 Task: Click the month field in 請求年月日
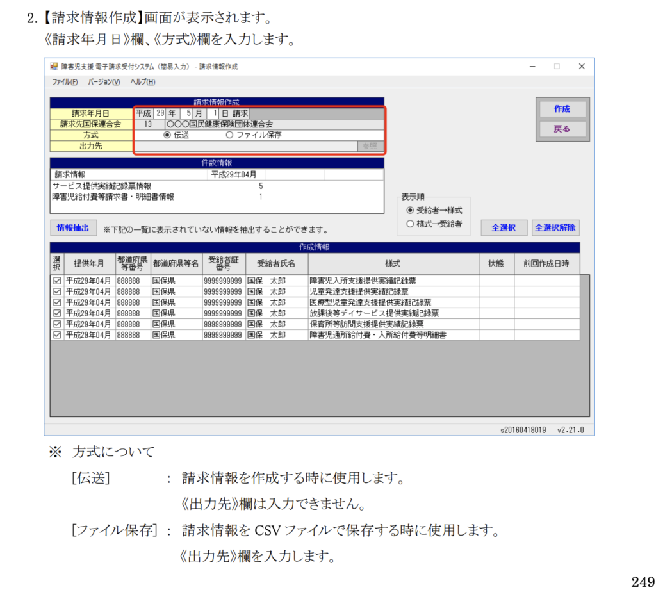[188, 113]
